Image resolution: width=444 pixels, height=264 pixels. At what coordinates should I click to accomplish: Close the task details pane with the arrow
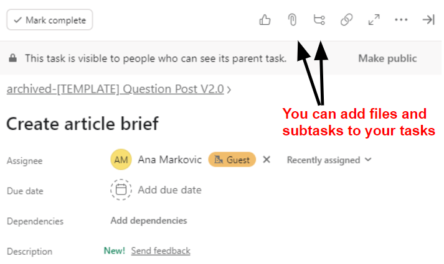coord(428,20)
